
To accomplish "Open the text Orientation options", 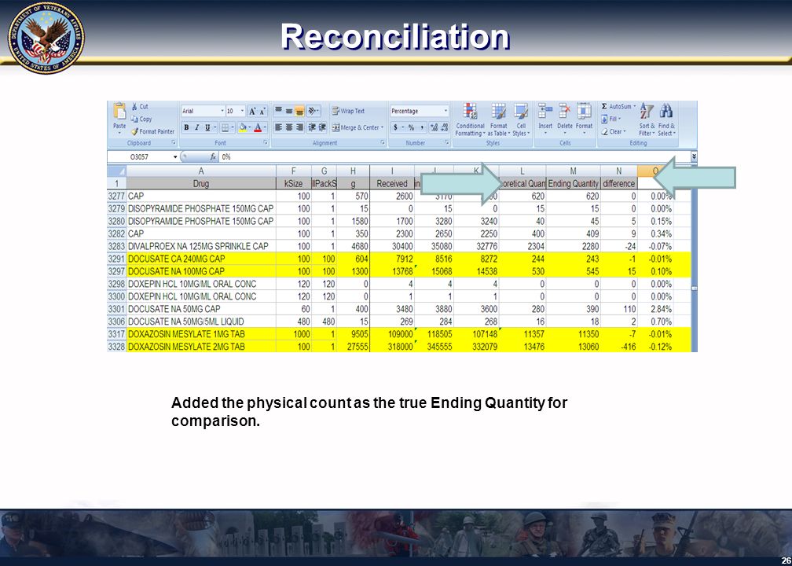I will click(x=313, y=111).
